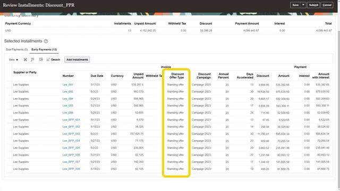Open invoice link Lee_002
This screenshot has height=191, width=340.
pyautogui.click(x=68, y=92)
